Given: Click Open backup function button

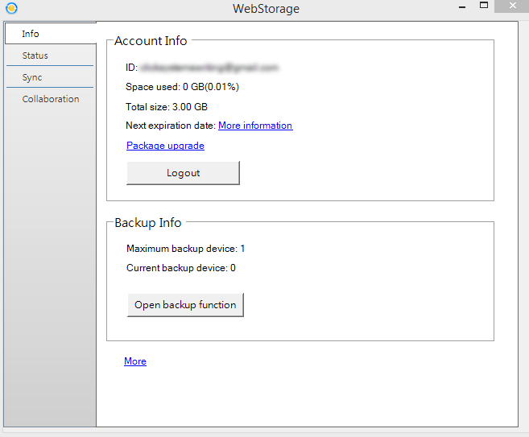Looking at the screenshot, I should pyautogui.click(x=185, y=305).
